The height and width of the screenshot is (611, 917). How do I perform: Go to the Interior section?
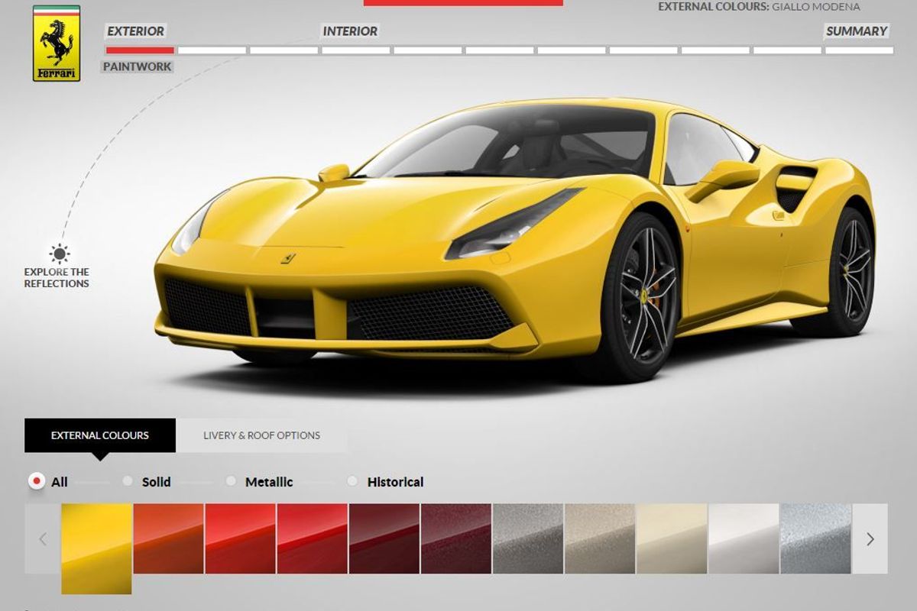(x=350, y=31)
